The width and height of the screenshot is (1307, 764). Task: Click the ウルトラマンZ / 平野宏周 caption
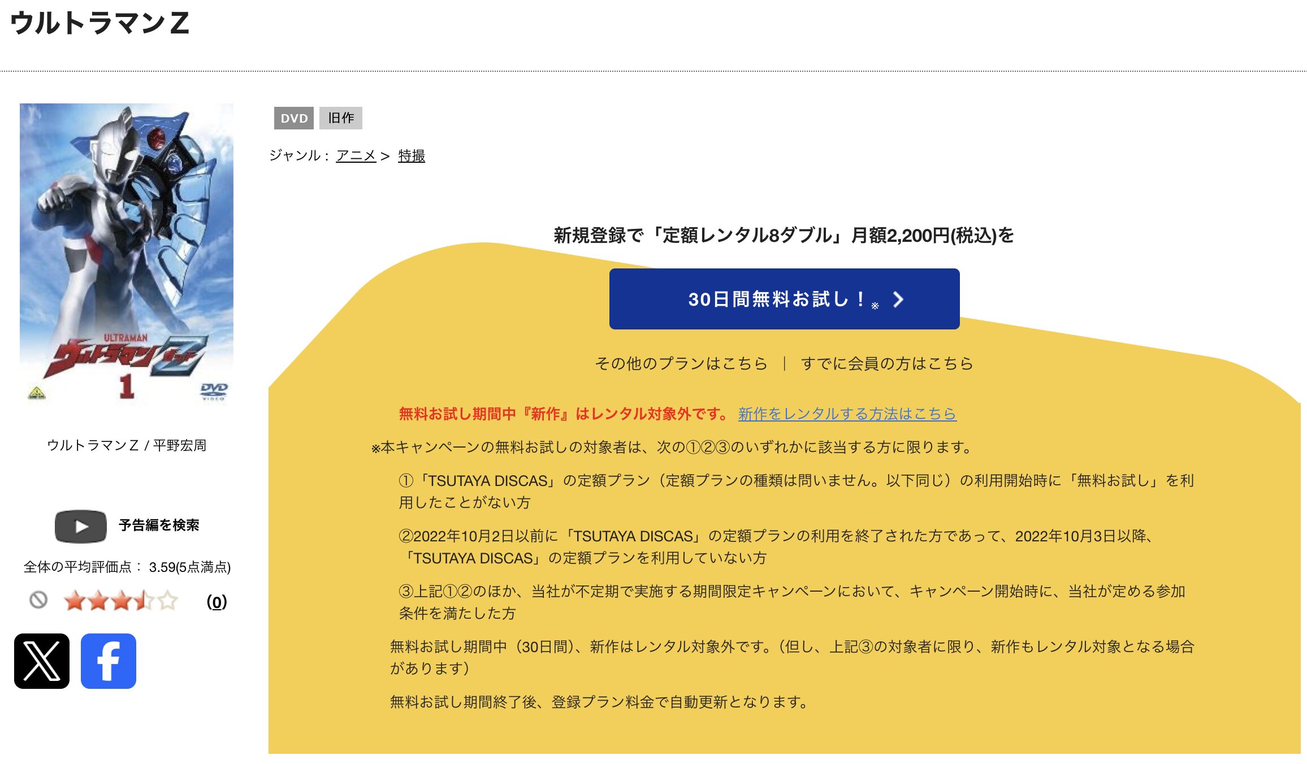(127, 445)
